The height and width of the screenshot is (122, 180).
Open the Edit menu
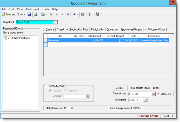click(x=12, y=9)
